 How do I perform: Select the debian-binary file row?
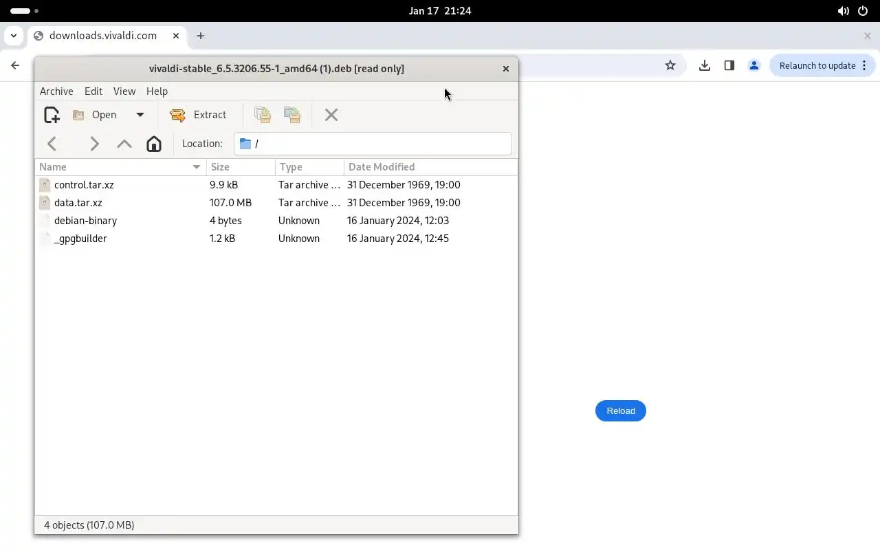[x=276, y=221]
